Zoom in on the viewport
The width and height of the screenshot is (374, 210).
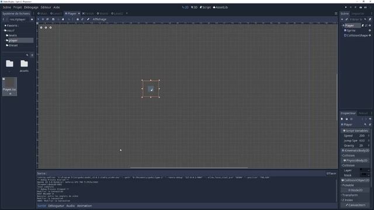click(x=50, y=27)
